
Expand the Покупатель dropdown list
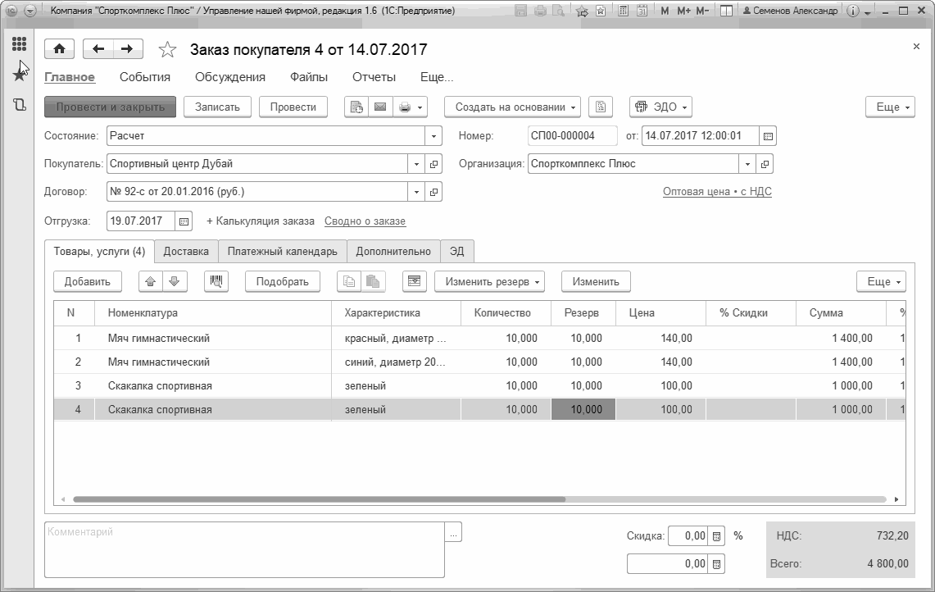click(416, 164)
